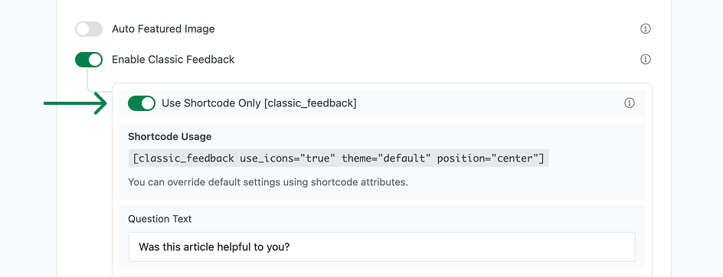Click the override default settings description text
The width and height of the screenshot is (723, 277).
[x=268, y=182]
